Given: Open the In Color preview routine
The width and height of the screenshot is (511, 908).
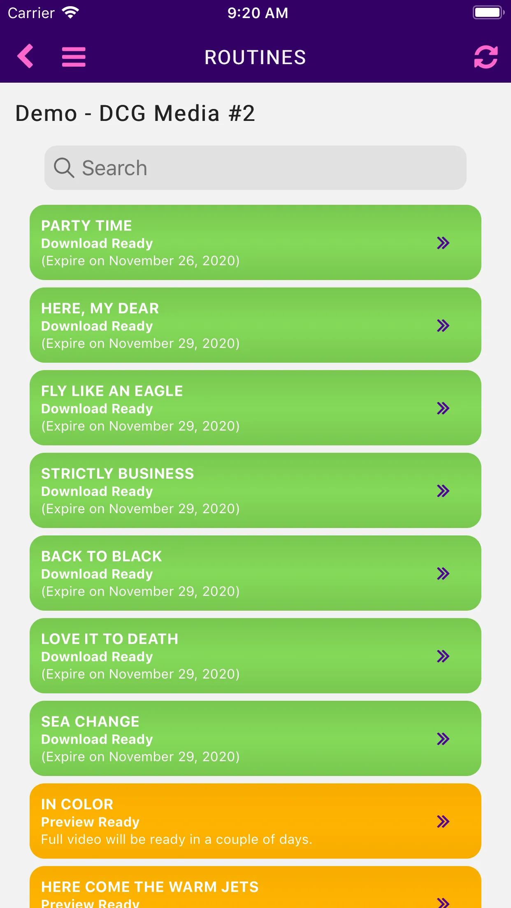Looking at the screenshot, I should (x=255, y=821).
